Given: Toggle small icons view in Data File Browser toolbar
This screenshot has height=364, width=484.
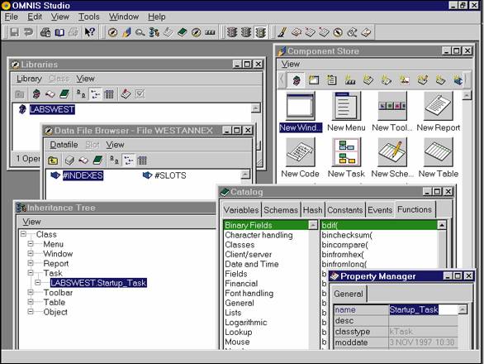Looking at the screenshot, I should tap(114, 160).
